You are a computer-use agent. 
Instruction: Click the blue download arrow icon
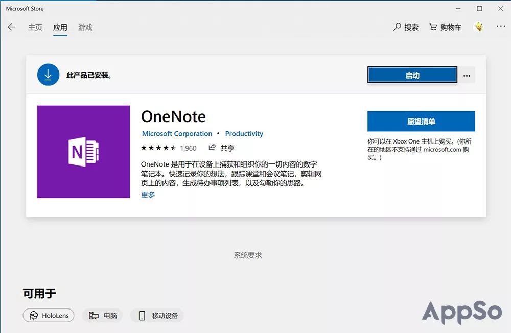48,75
